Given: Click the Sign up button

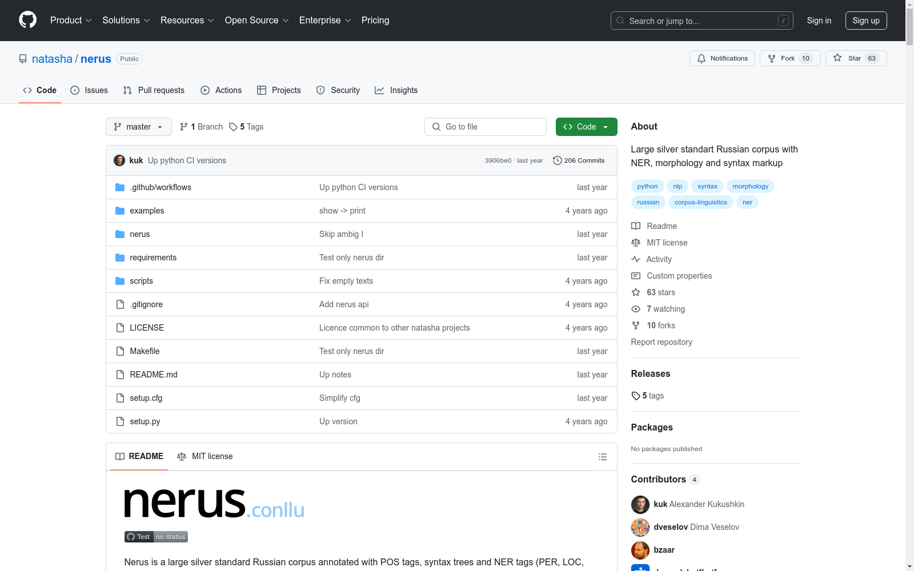Looking at the screenshot, I should click(x=866, y=21).
